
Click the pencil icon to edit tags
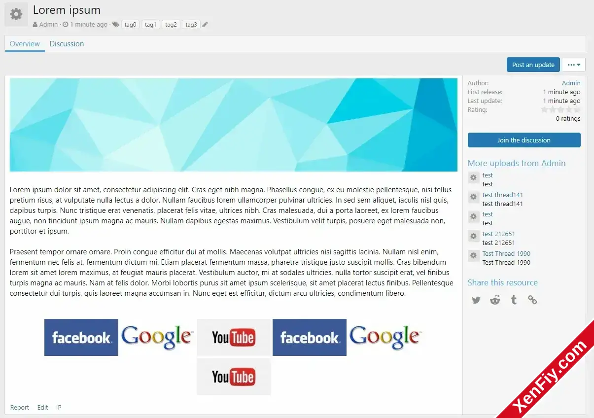tap(205, 25)
